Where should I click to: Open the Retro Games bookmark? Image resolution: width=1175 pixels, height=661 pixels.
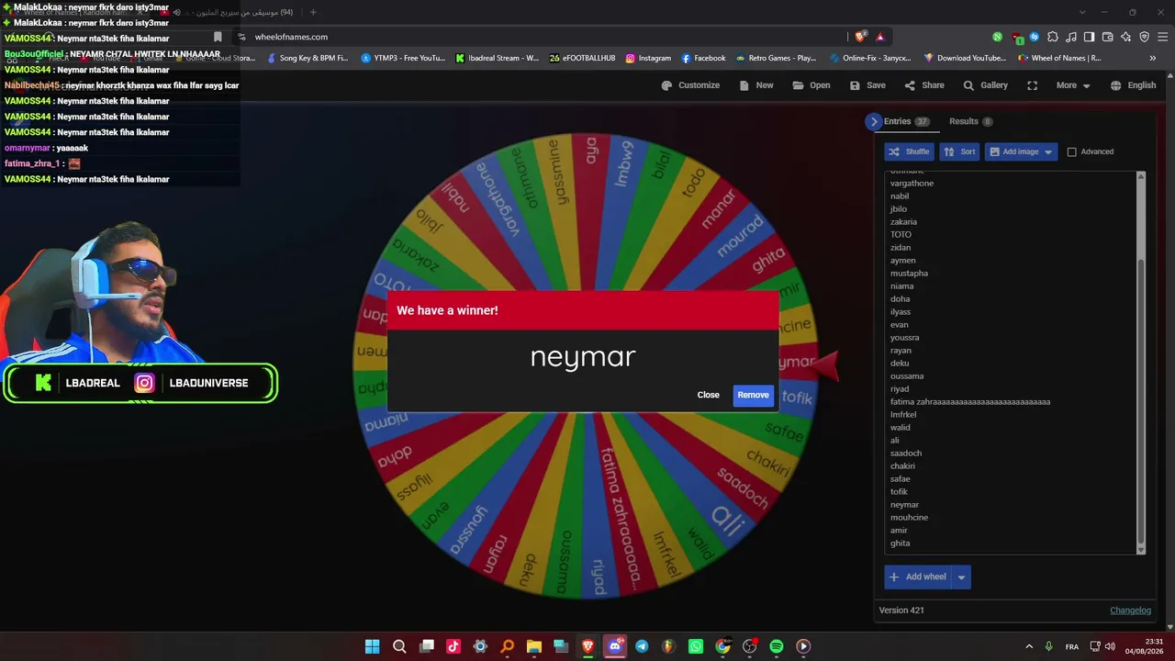(776, 58)
